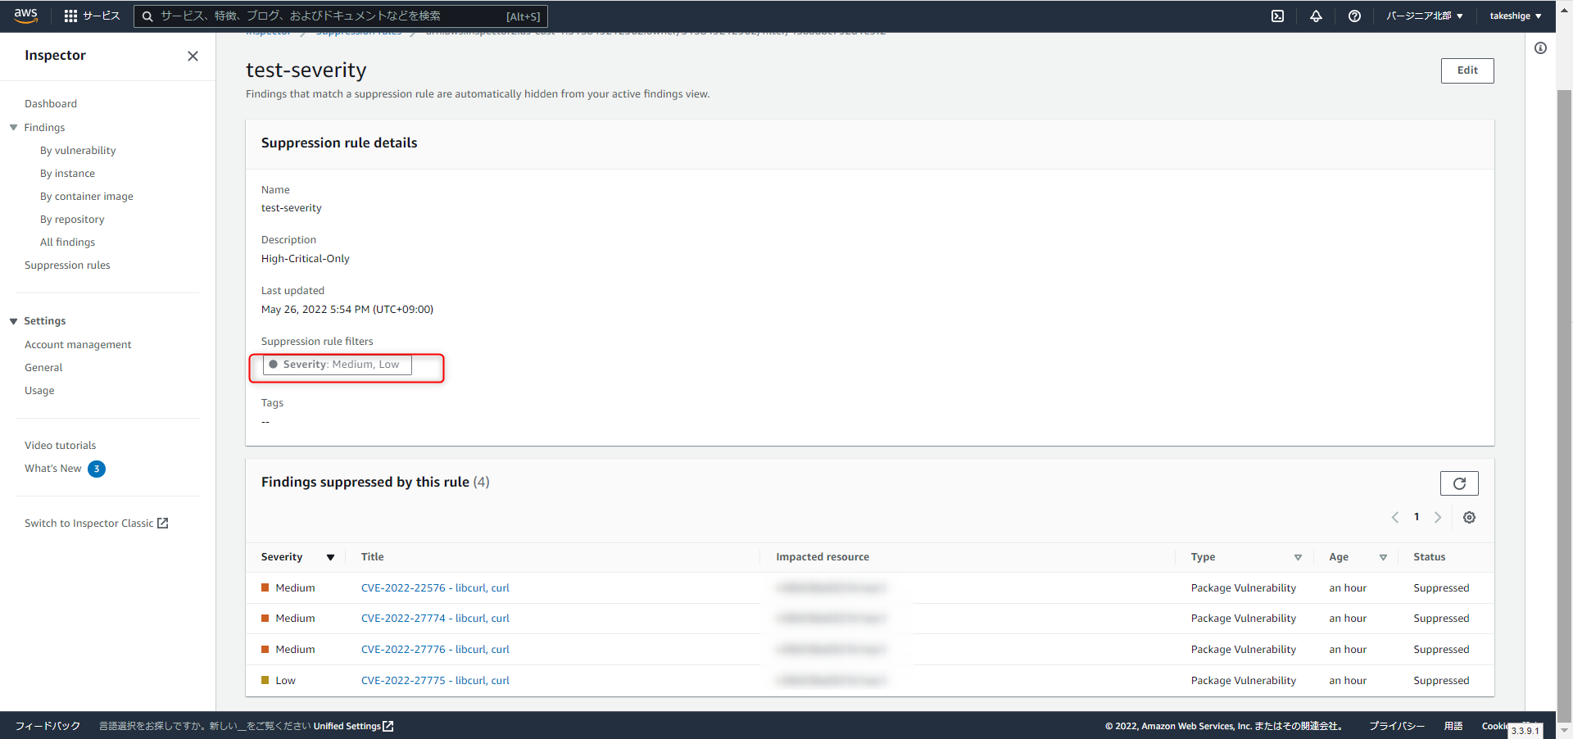This screenshot has height=739, width=1573.
Task: Click Package Vulnerability type in CVE-2022-27775 row
Action: click(1244, 681)
